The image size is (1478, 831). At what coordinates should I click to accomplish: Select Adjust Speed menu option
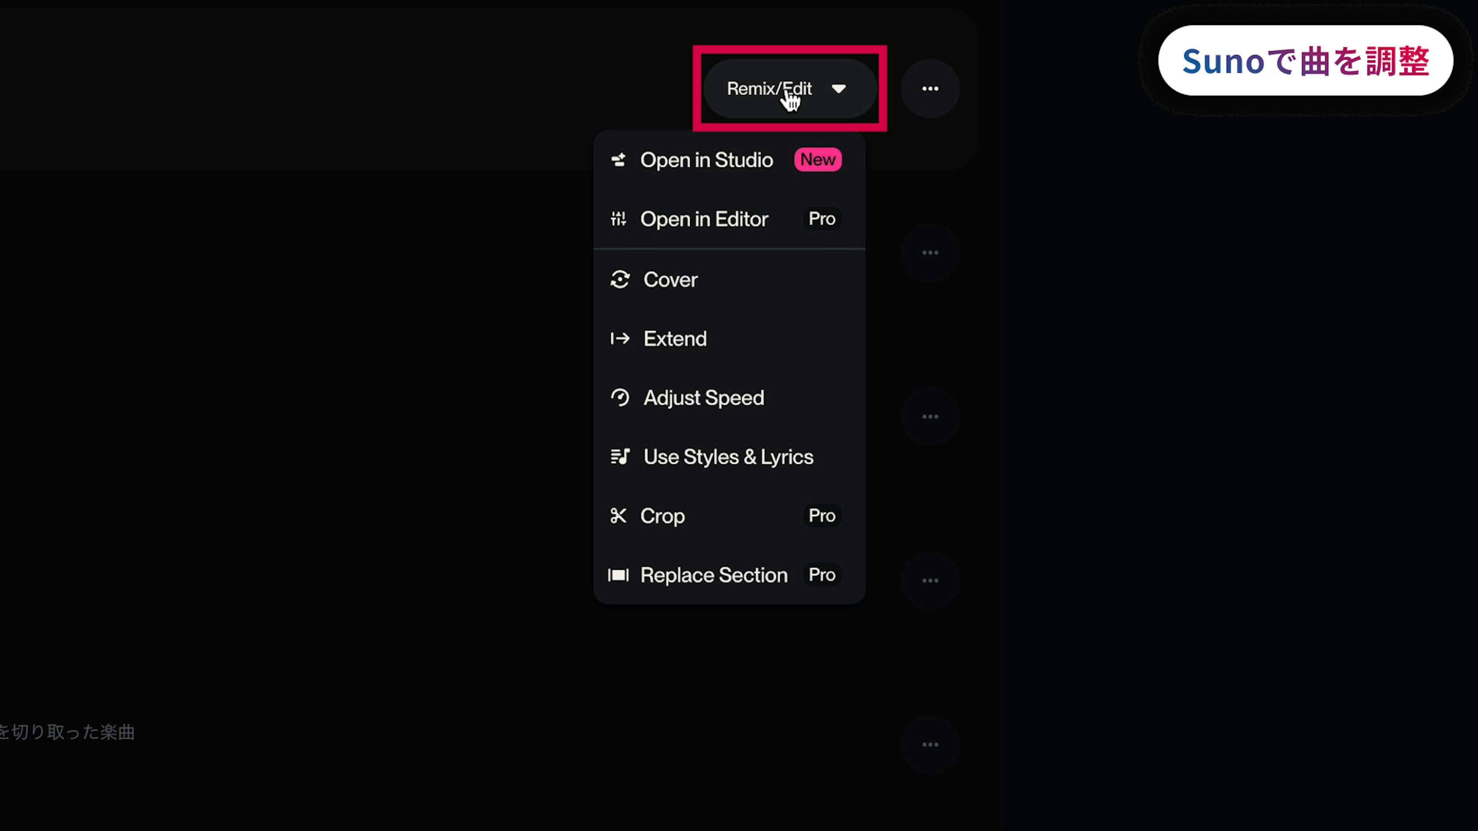(x=704, y=398)
